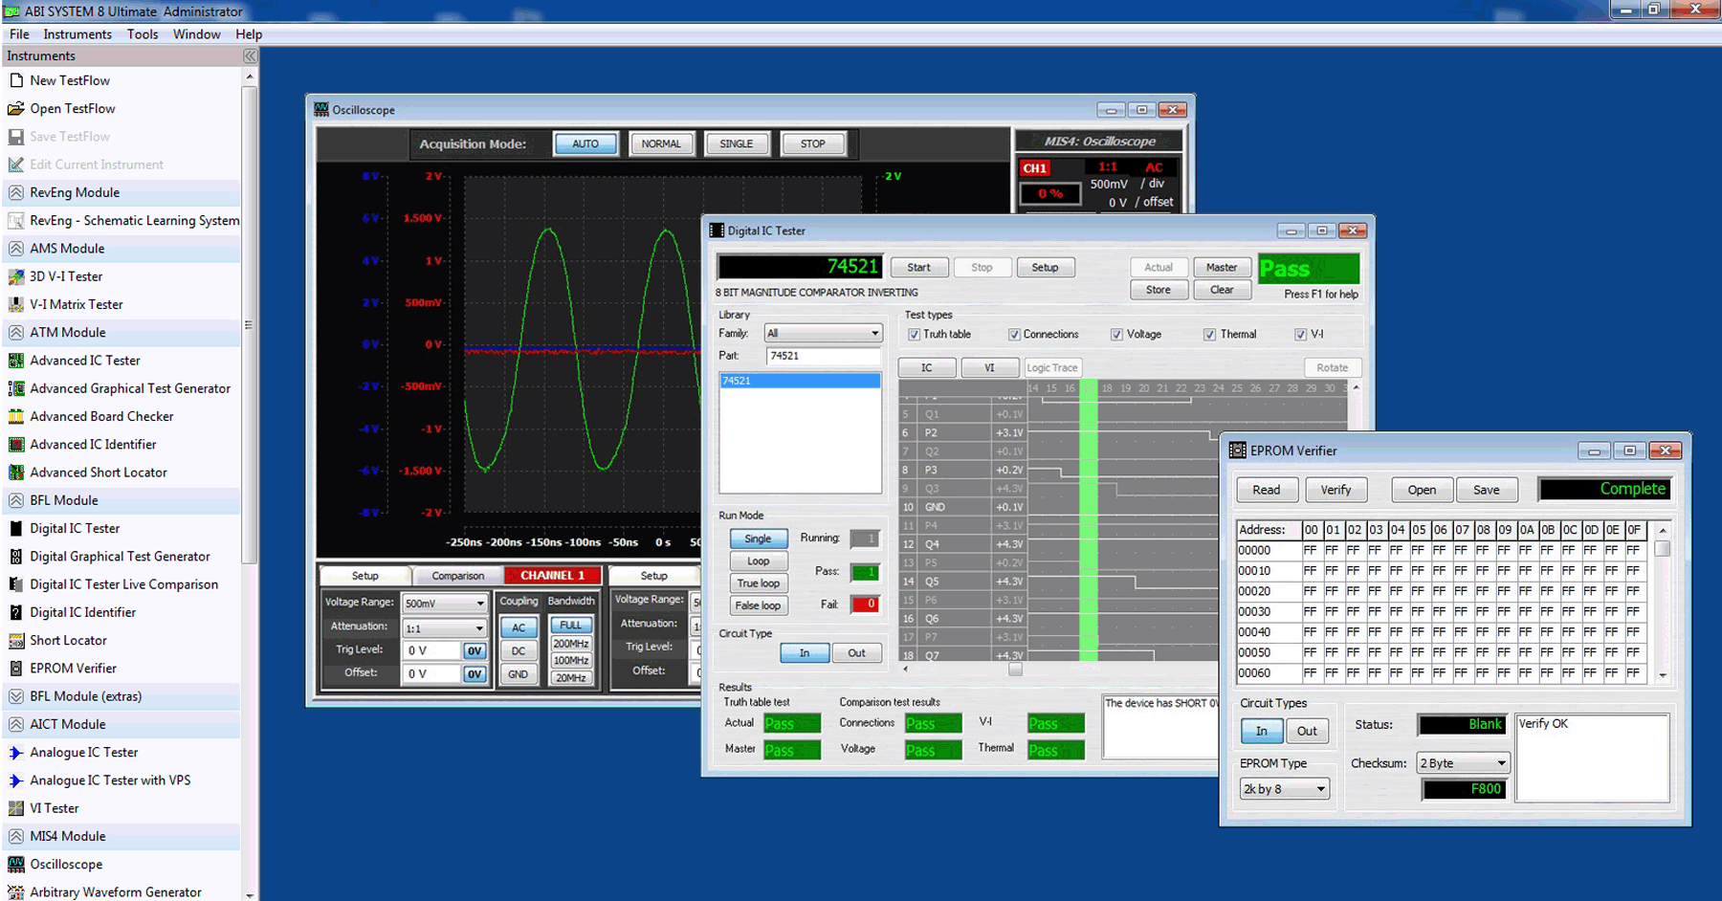The width and height of the screenshot is (1722, 901).
Task: Click the Trig Level 0 V field
Action: [433, 651]
